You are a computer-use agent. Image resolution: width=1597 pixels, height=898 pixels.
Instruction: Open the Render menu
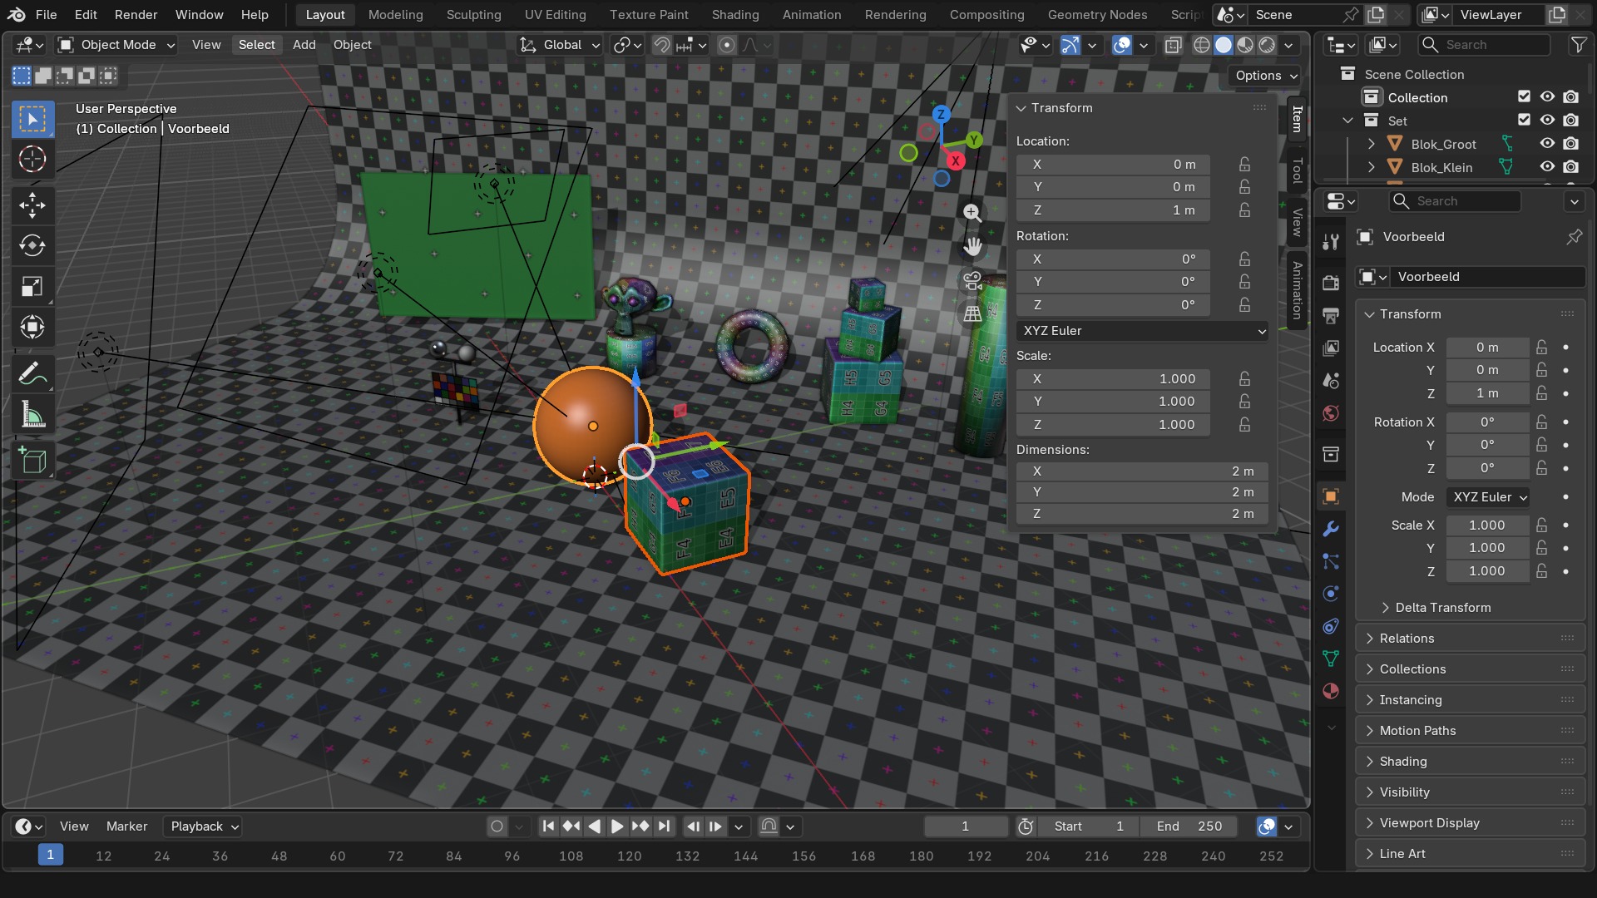point(136,14)
